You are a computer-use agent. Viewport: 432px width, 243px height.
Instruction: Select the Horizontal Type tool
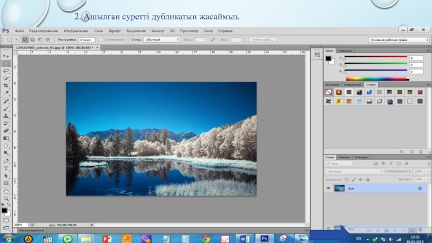[6, 168]
